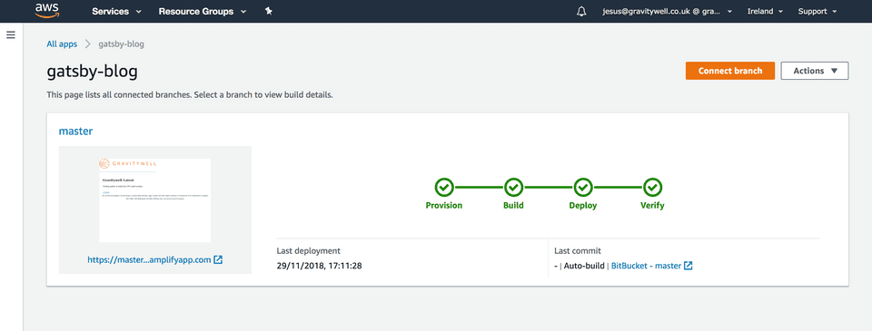Click the Gravitywell site preview thumbnail
872x331 pixels.
coord(154,200)
